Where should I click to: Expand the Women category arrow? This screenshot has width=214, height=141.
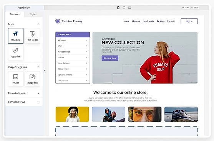(x=86, y=40)
